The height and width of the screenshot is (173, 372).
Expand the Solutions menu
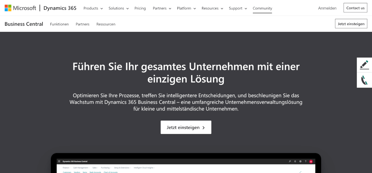119,8
